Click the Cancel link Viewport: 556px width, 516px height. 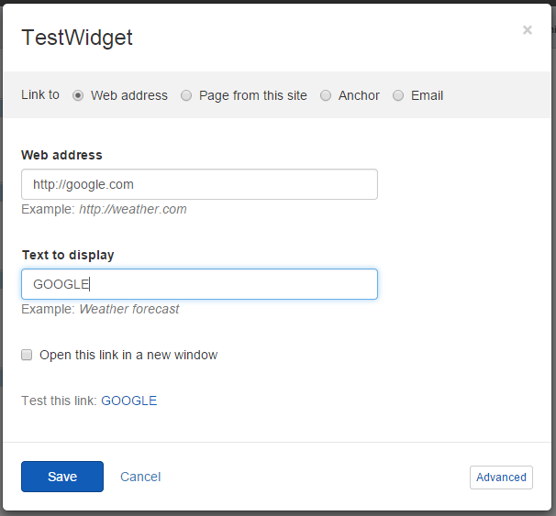pos(140,477)
